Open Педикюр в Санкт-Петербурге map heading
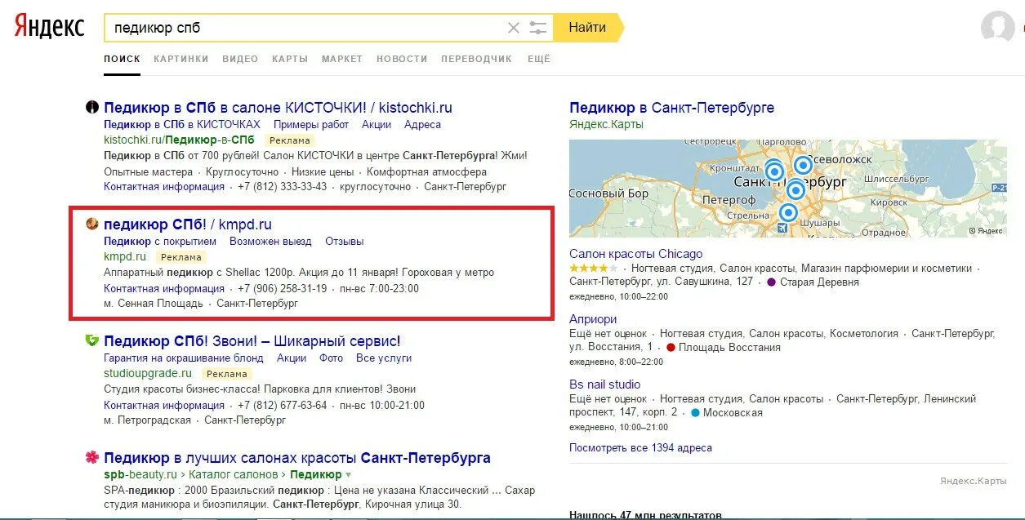 click(671, 108)
